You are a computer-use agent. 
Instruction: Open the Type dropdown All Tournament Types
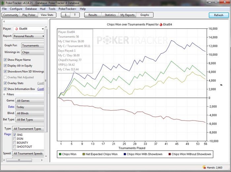[x=28, y=129]
